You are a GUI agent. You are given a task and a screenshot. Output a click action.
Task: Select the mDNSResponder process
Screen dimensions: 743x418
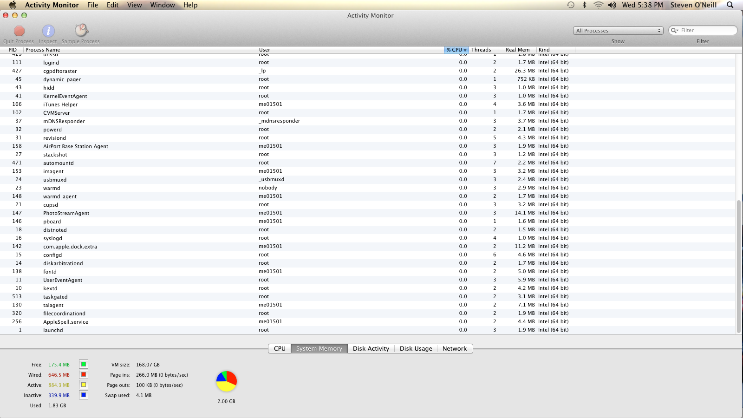(368, 121)
